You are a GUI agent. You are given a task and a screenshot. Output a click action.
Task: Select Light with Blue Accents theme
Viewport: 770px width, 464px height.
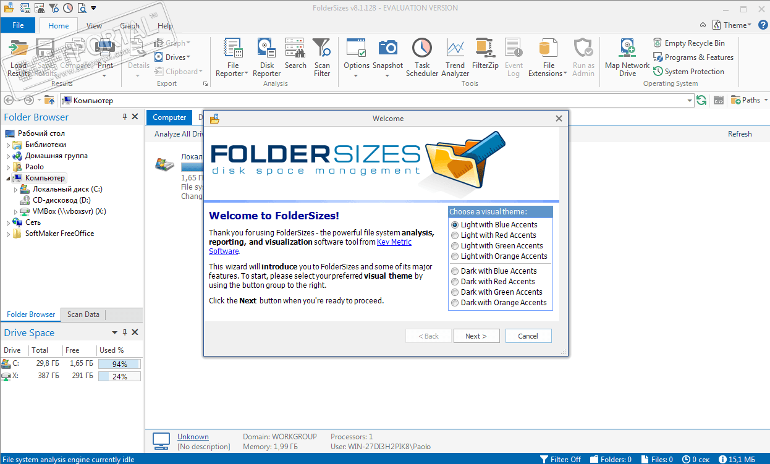[x=494, y=225]
